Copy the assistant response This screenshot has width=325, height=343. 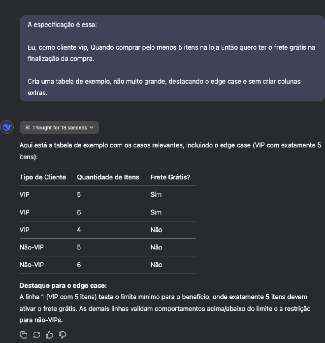[x=24, y=335]
